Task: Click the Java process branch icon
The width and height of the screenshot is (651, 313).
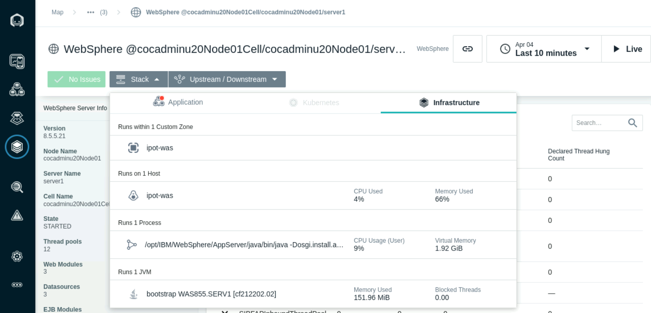Action: (132, 245)
